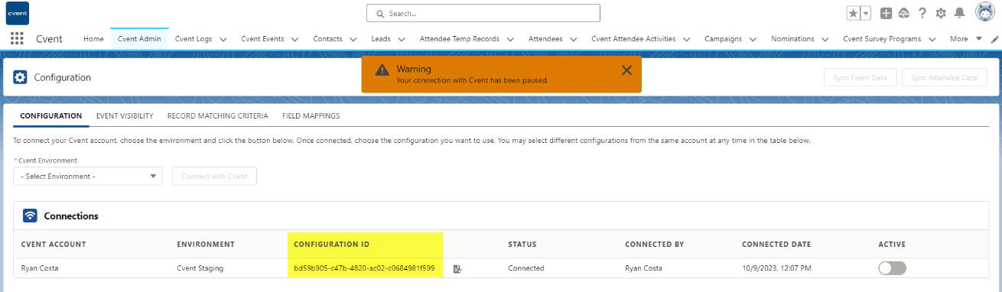Click into the global Search field

point(483,13)
